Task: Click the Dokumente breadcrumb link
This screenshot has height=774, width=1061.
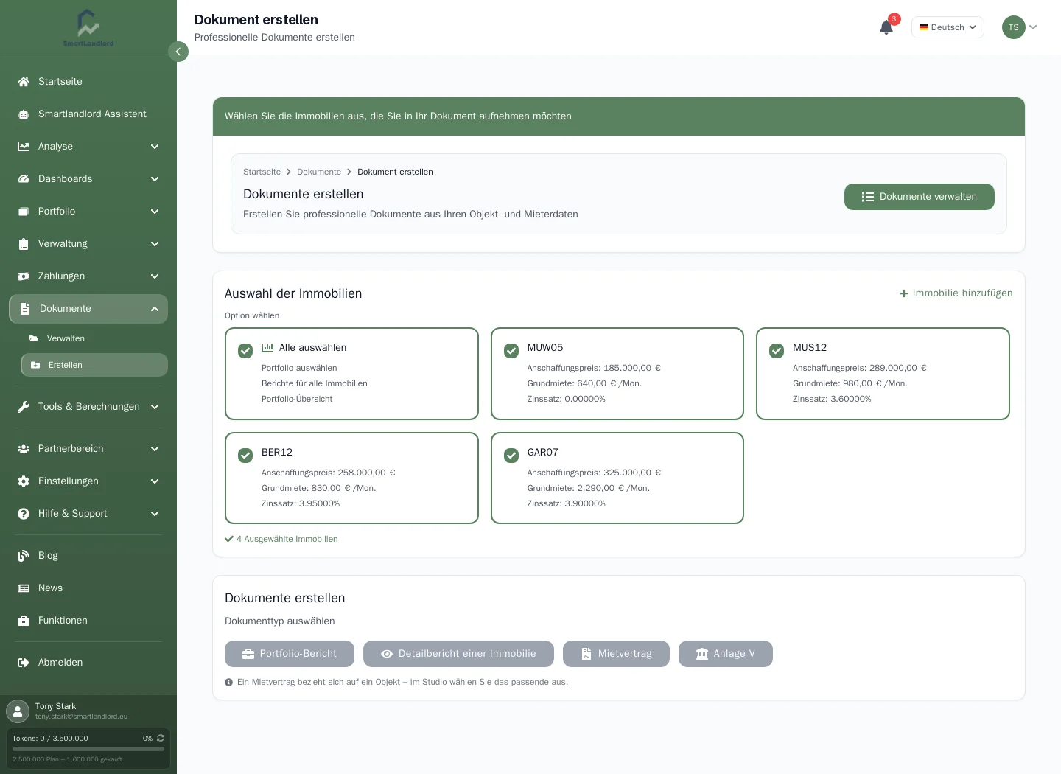Action: tap(319, 172)
